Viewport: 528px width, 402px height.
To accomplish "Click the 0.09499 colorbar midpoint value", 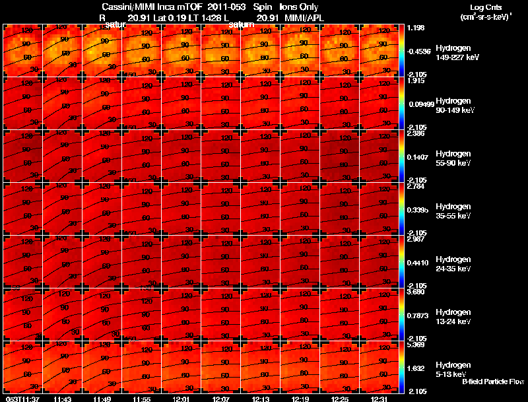I will [421, 104].
